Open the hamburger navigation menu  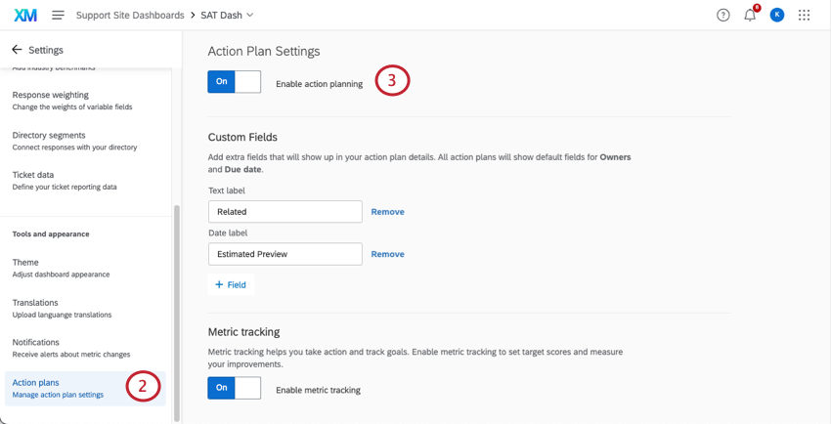point(58,15)
